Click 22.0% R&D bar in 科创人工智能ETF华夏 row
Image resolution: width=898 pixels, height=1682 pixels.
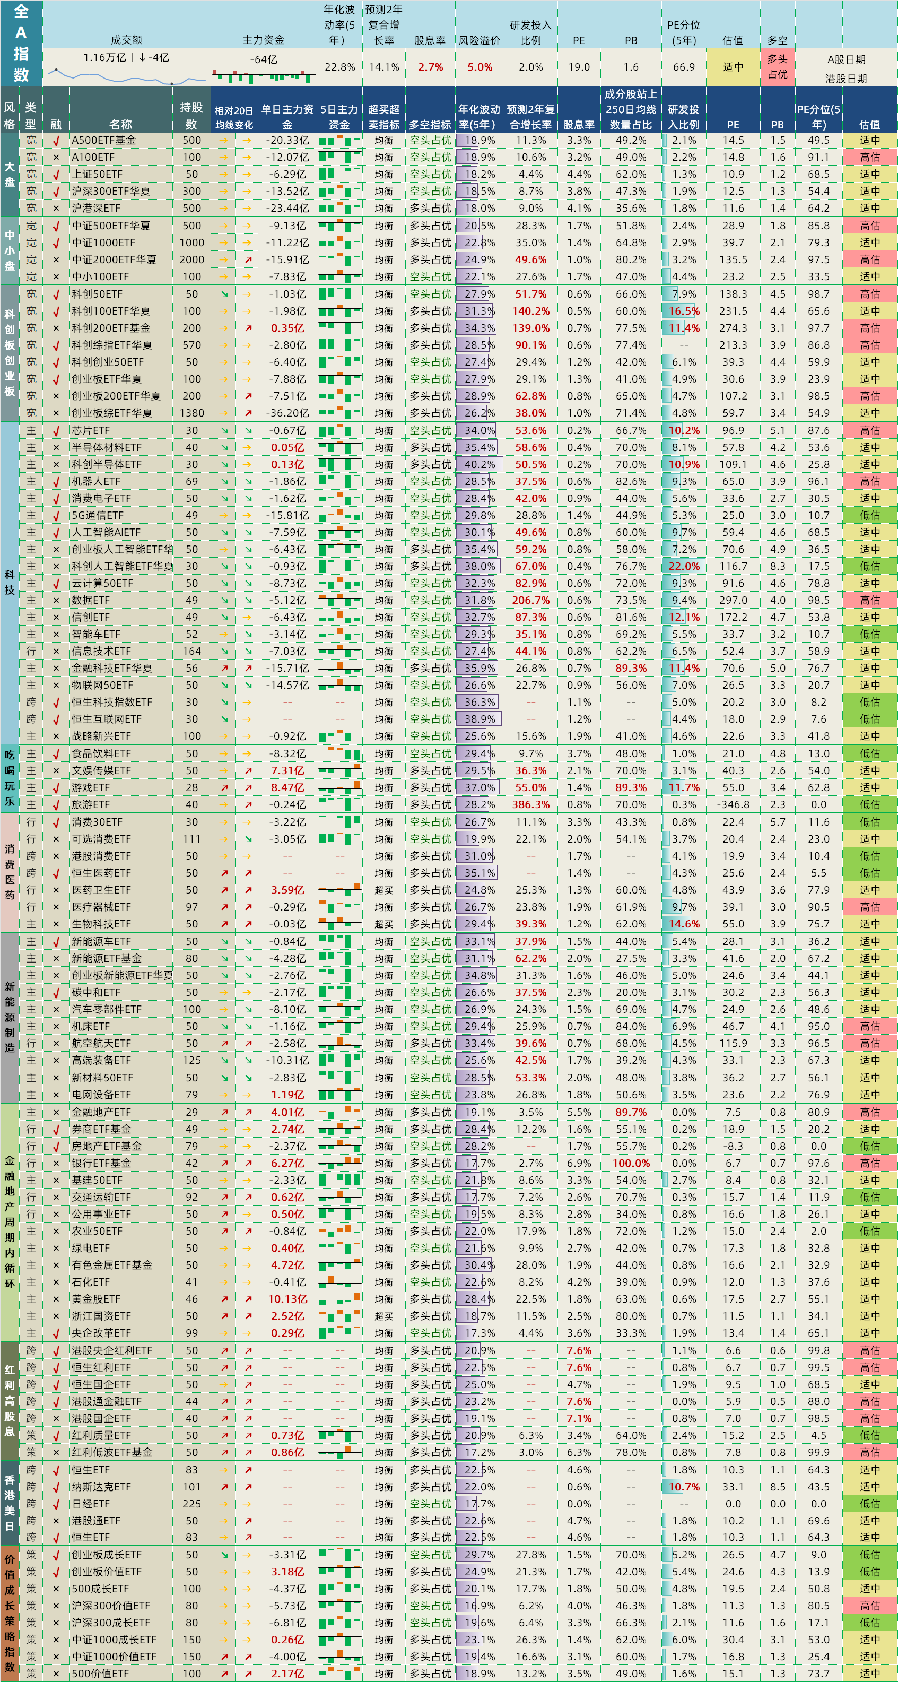[684, 567]
